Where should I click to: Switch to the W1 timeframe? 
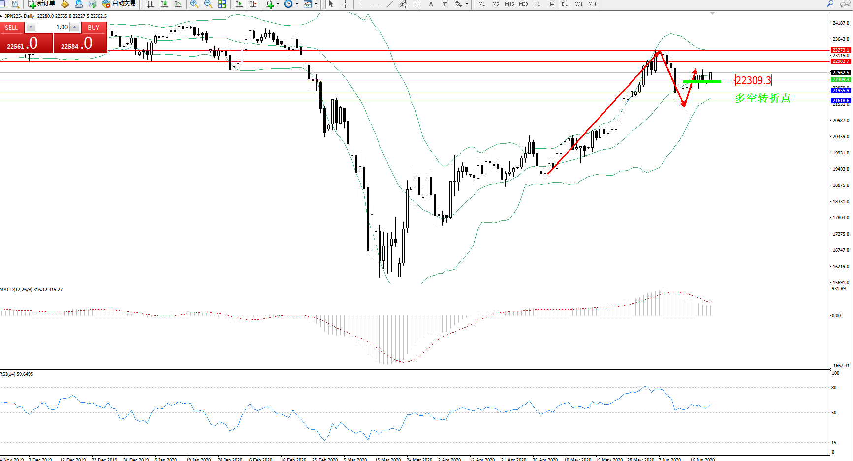(579, 4)
